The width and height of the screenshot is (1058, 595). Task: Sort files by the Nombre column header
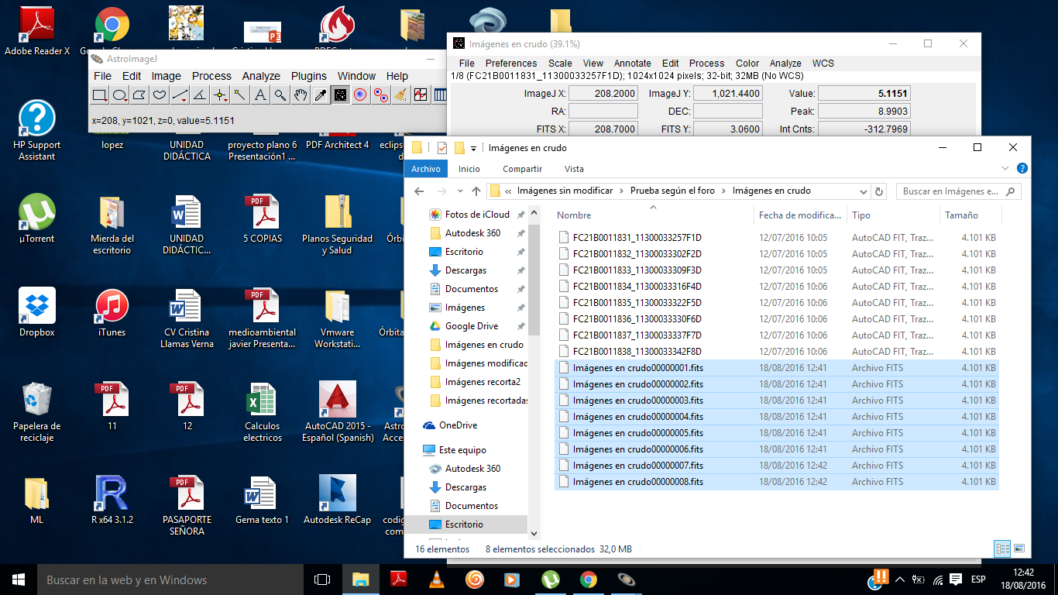pyautogui.click(x=574, y=215)
